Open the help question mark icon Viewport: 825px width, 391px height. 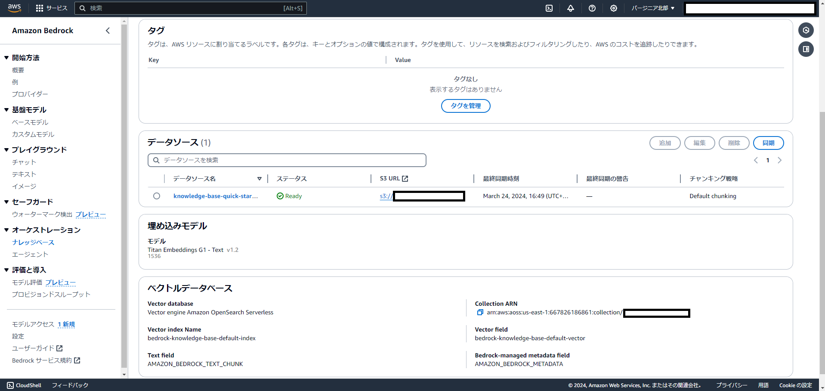coord(592,8)
